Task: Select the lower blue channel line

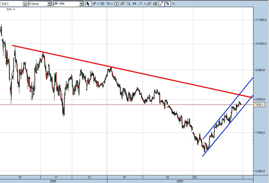Action: (x=228, y=126)
